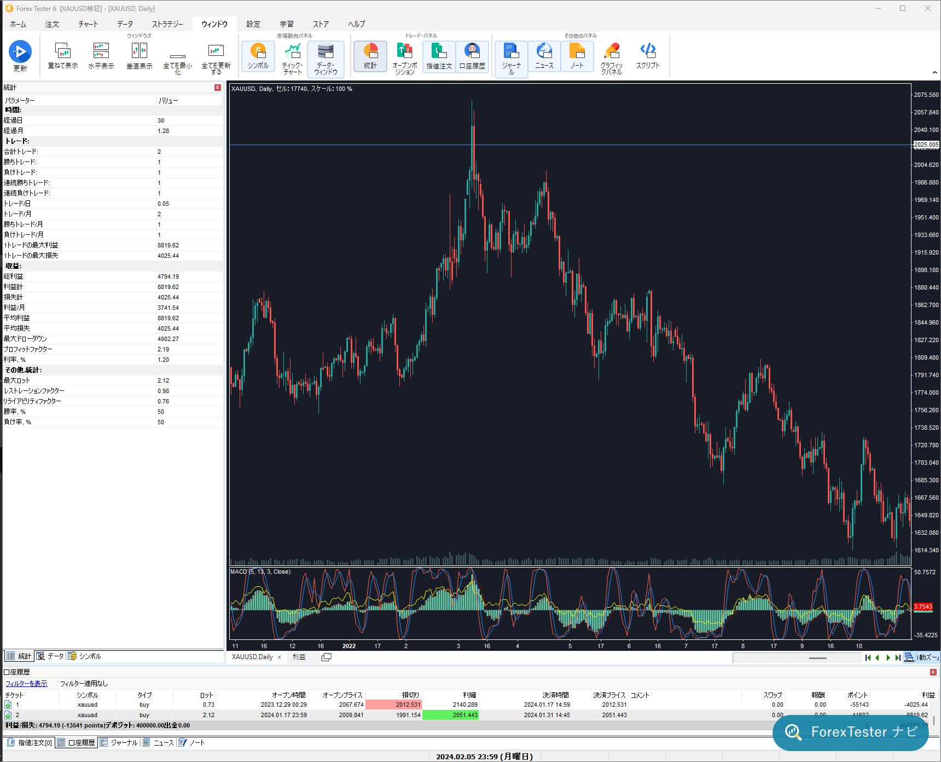
Task: Click the green take-profit cell 2051.443
Action: (450, 715)
